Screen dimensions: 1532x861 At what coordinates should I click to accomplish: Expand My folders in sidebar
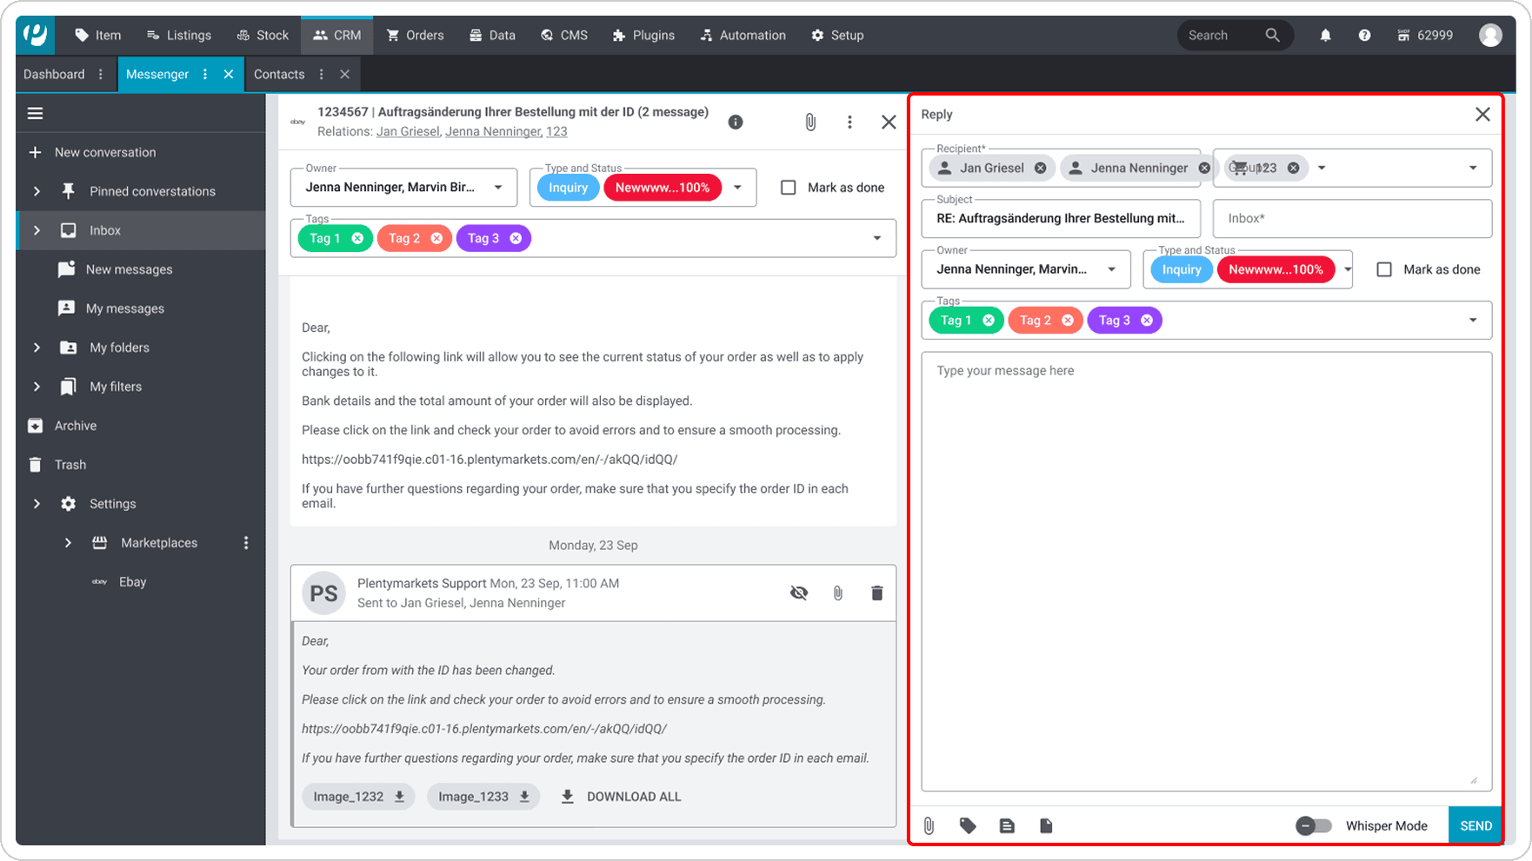37,348
